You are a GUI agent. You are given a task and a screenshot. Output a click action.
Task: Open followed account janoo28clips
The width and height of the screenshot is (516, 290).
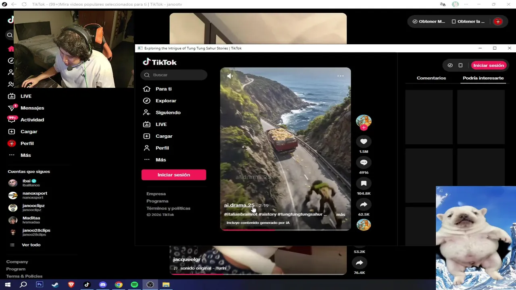tap(29, 232)
